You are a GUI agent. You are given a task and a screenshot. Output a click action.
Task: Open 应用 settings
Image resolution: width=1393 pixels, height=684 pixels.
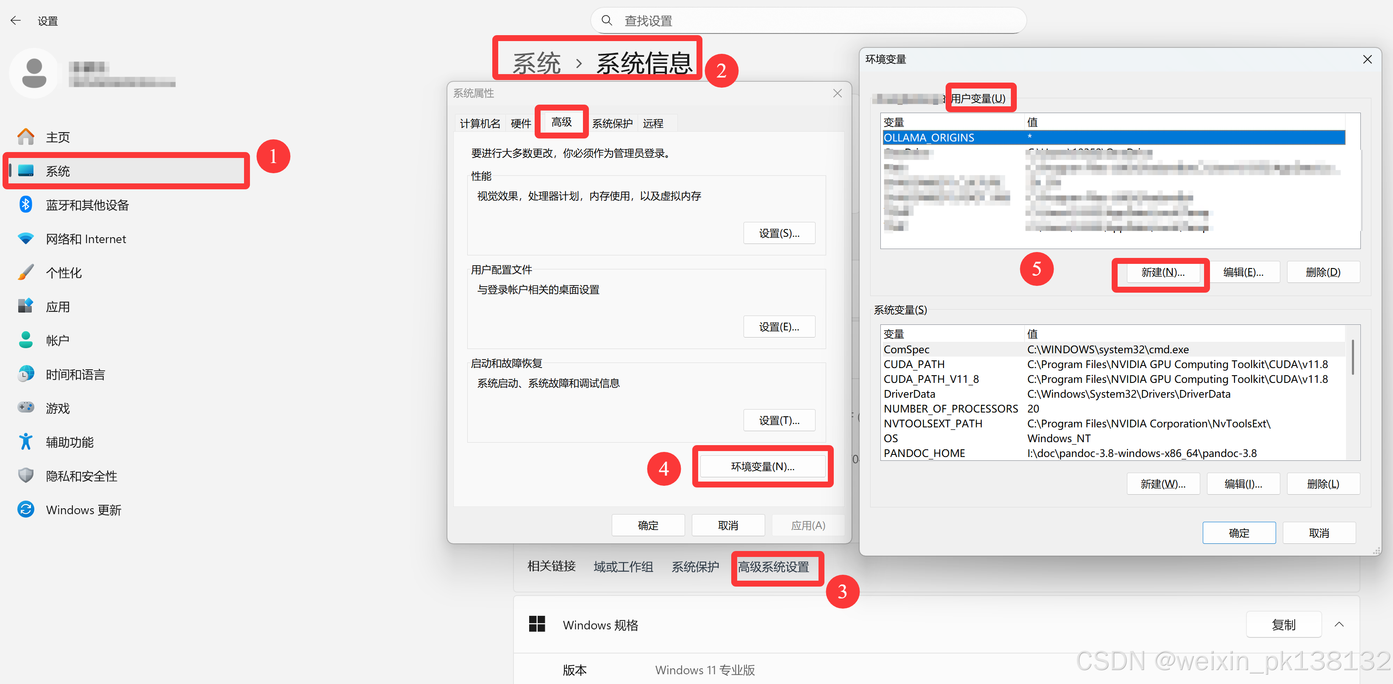tap(58, 306)
